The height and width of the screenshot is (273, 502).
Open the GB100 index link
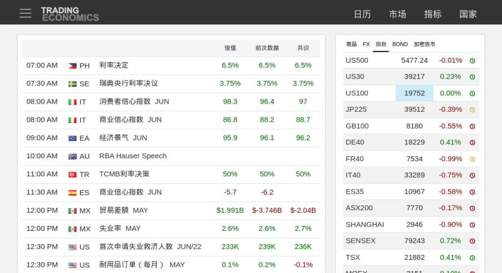tap(357, 126)
